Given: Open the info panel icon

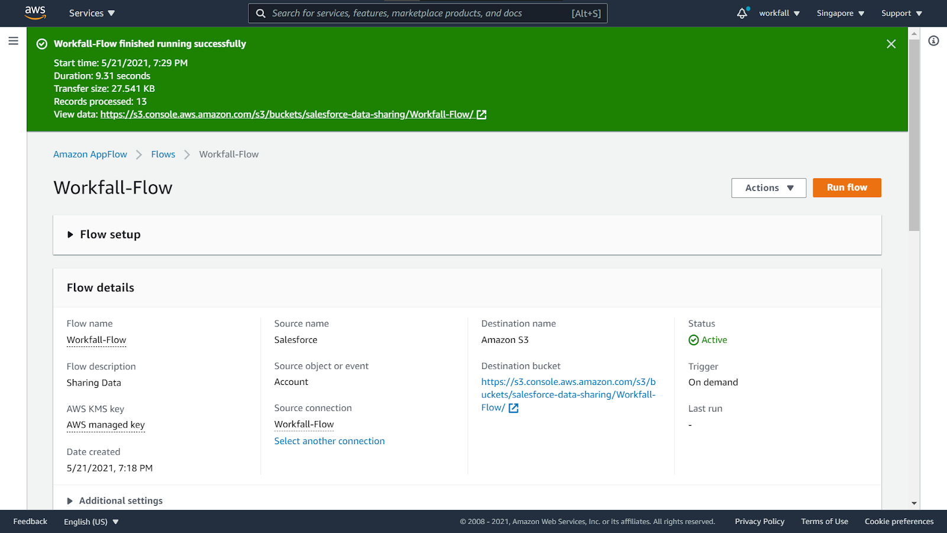Looking at the screenshot, I should pos(933,41).
